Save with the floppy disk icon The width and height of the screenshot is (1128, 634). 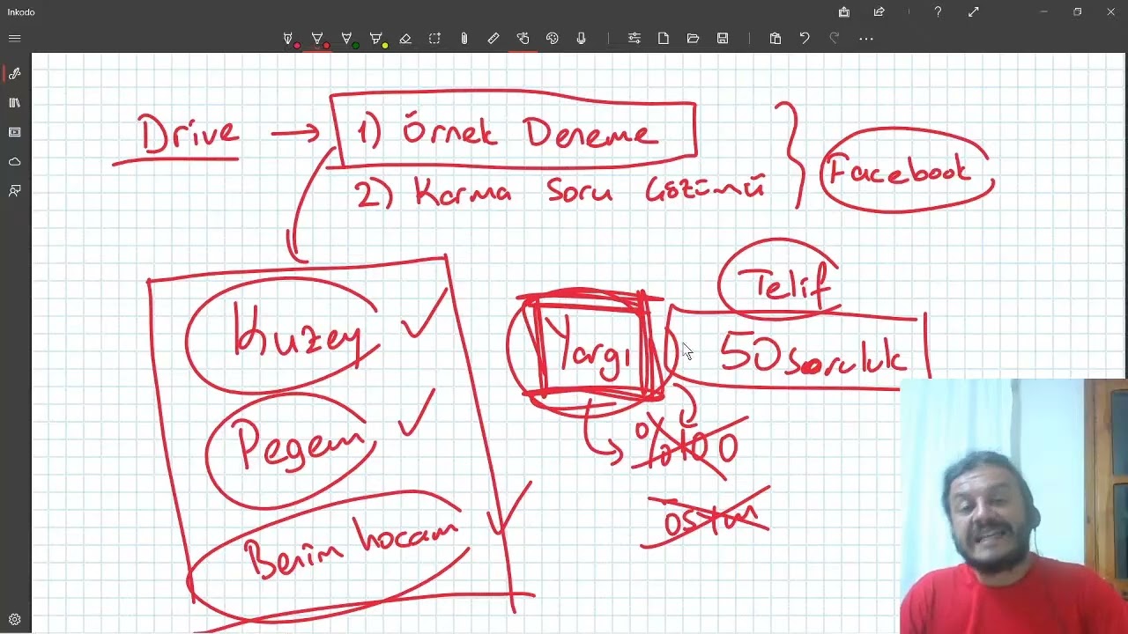[x=723, y=39]
